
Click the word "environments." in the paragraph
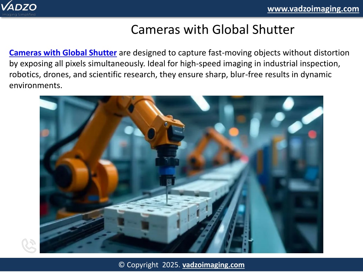pyautogui.click(x=36, y=85)
